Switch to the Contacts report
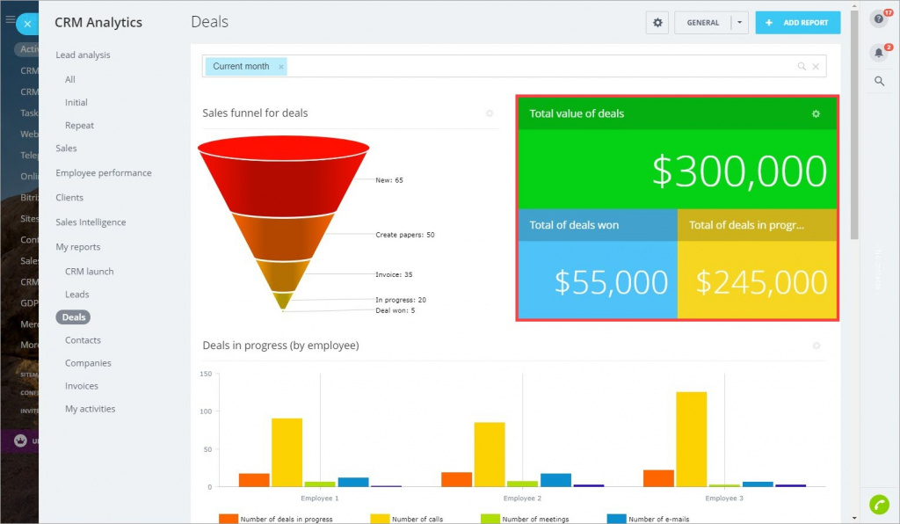The height and width of the screenshot is (524, 900). 83,339
